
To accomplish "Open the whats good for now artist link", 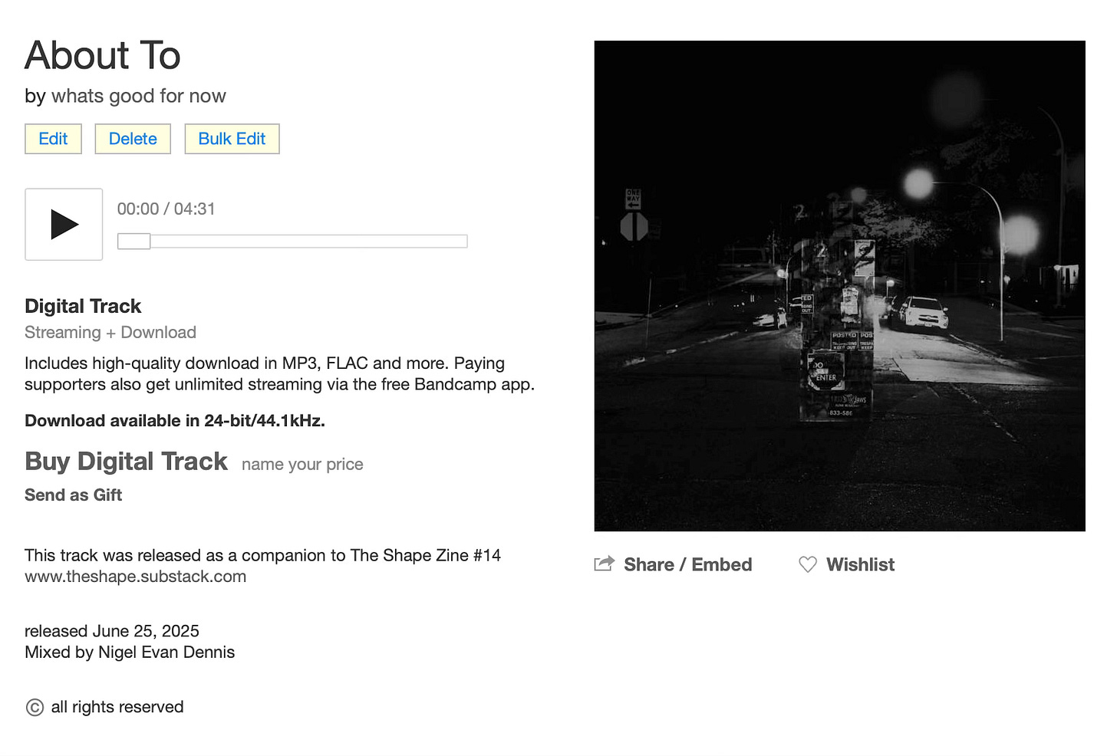I will [138, 96].
